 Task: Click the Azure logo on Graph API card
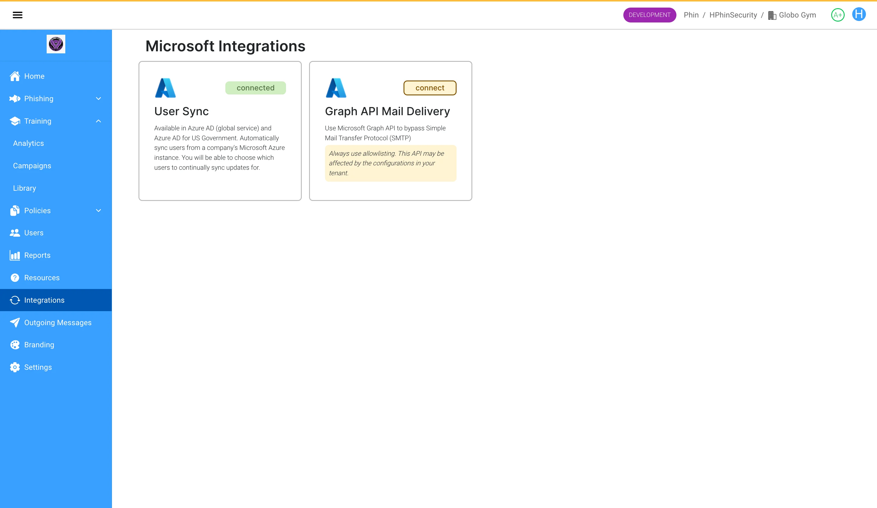coord(336,88)
